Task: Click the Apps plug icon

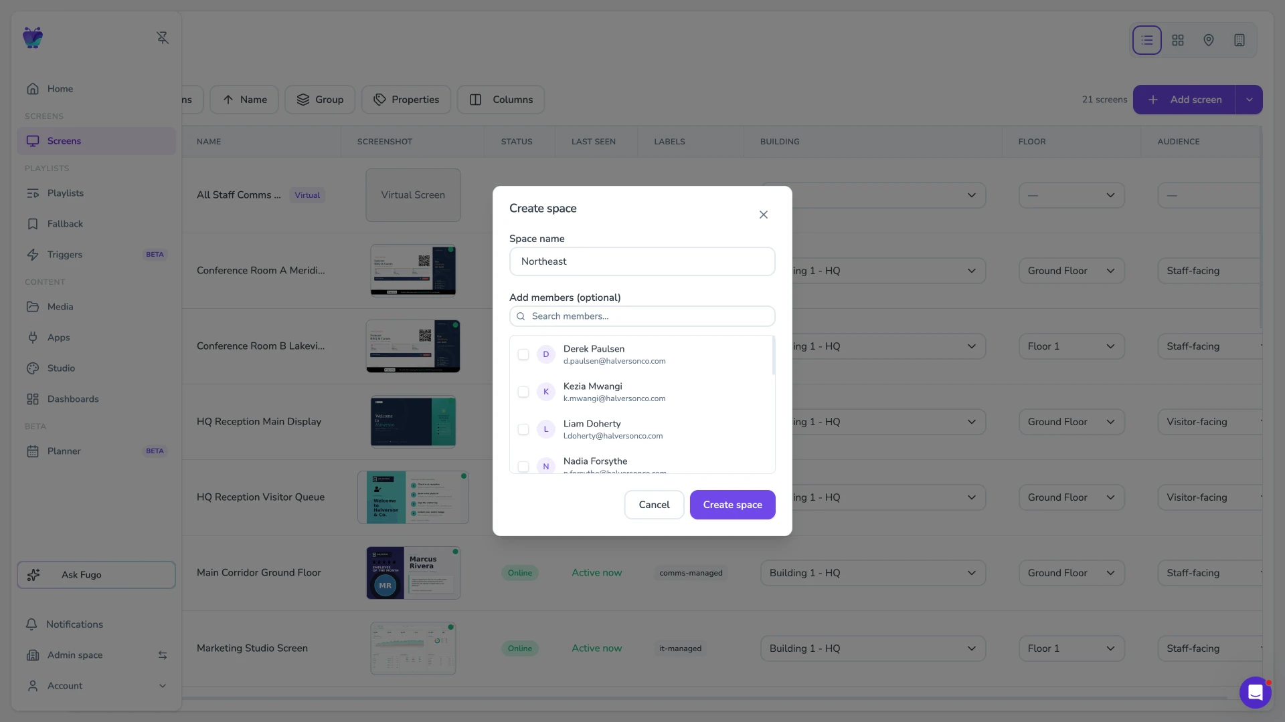Action: pos(33,338)
